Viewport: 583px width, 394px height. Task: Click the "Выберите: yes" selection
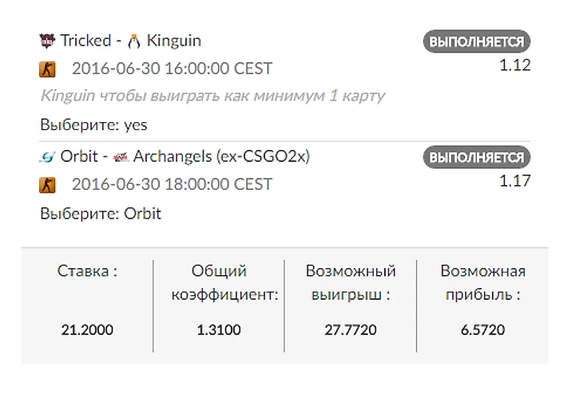tap(93, 125)
